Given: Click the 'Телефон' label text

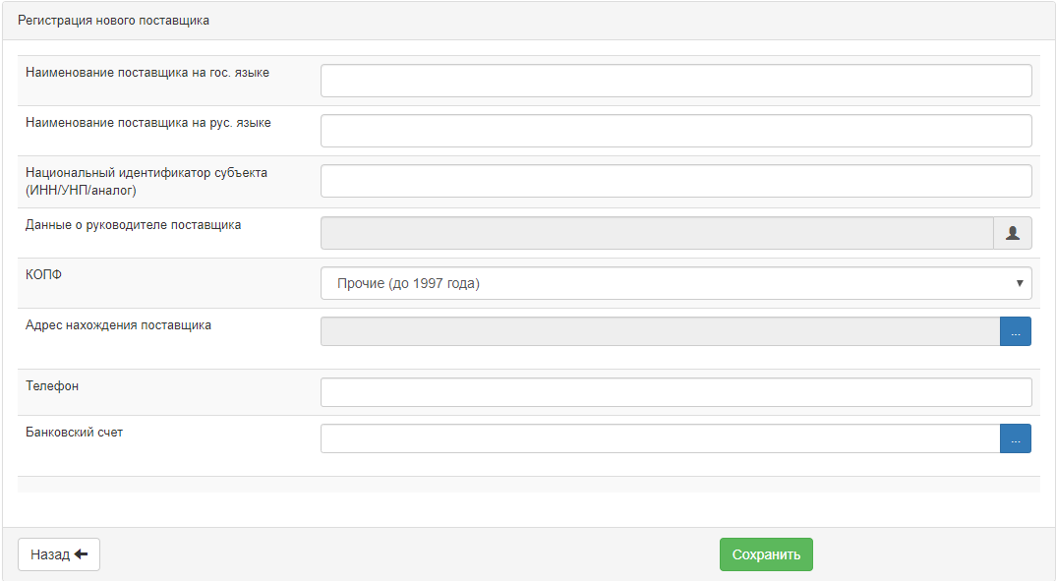Looking at the screenshot, I should 52,386.
